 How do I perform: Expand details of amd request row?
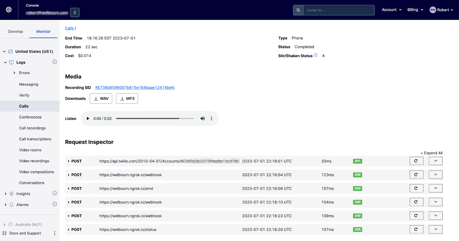[x=435, y=188]
